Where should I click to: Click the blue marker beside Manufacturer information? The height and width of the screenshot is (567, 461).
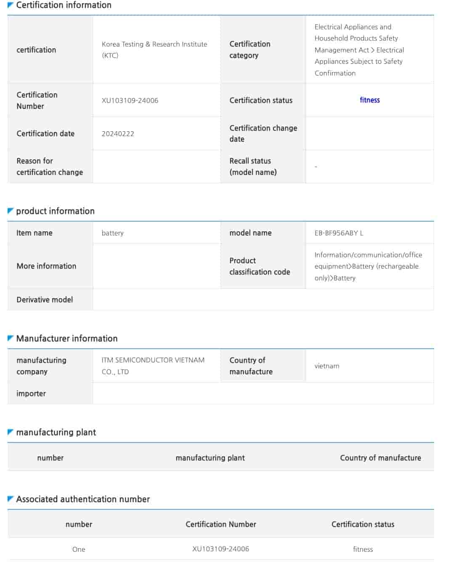point(11,338)
